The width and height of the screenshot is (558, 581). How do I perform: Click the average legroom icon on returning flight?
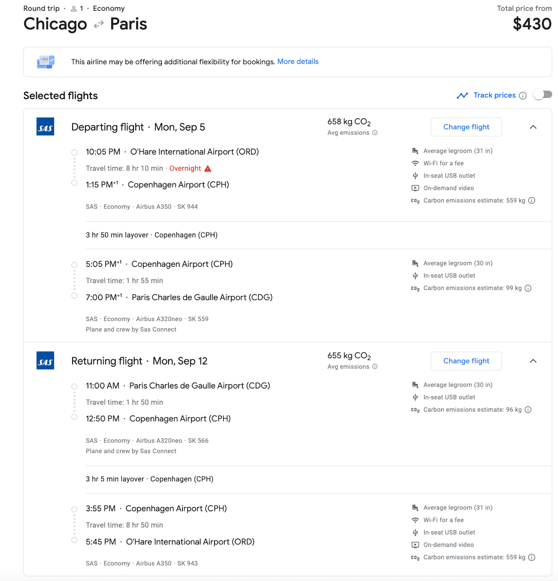coord(415,385)
